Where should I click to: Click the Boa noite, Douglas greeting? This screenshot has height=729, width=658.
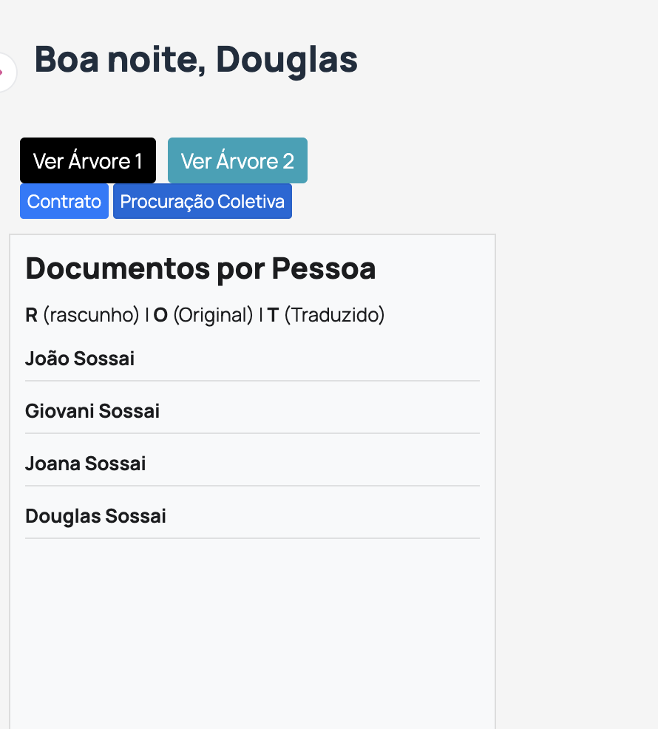196,60
